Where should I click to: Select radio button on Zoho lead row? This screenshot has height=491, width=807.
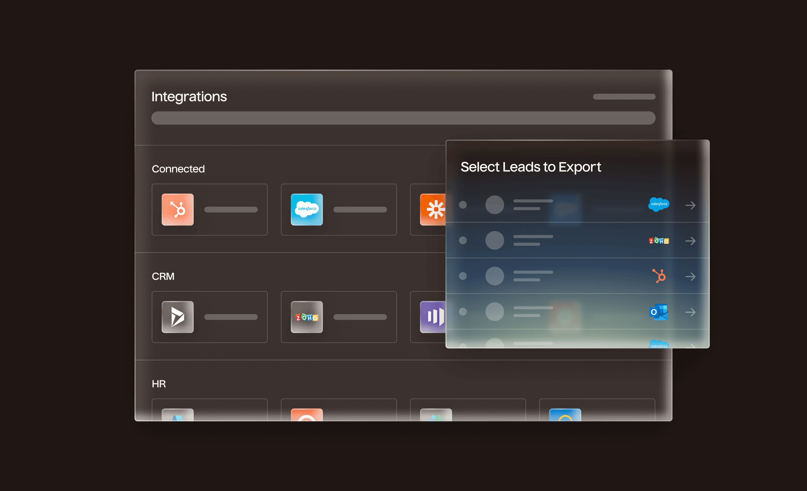coord(463,240)
